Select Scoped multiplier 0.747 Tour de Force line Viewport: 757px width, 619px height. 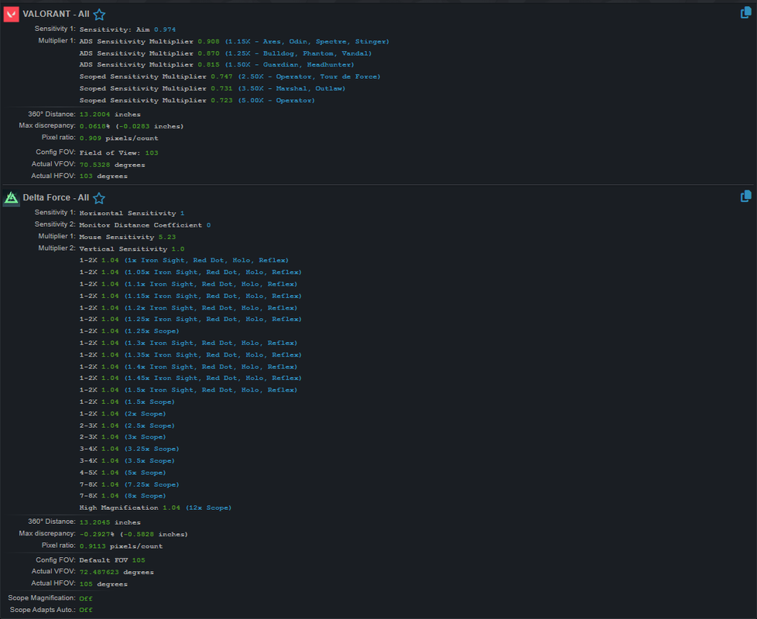coord(230,77)
